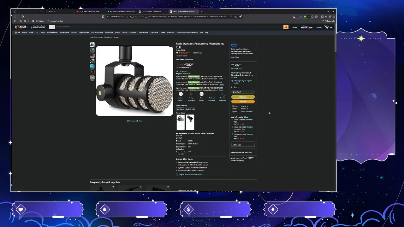Click the Prime logo in the sidebar
Image resolution: width=404 pixels, height=227 pixels.
point(234,45)
